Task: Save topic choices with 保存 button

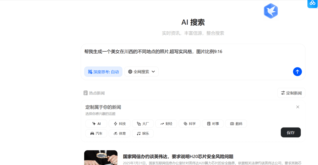Action: [x=291, y=132]
